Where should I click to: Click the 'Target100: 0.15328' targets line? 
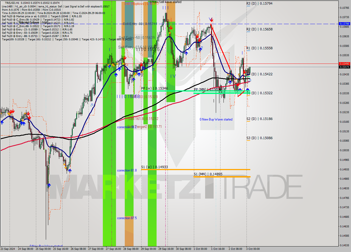tap(67, 39)
